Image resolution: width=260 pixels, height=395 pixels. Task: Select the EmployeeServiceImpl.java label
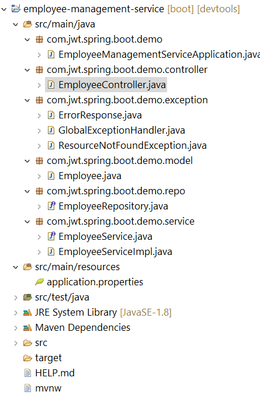115,251
